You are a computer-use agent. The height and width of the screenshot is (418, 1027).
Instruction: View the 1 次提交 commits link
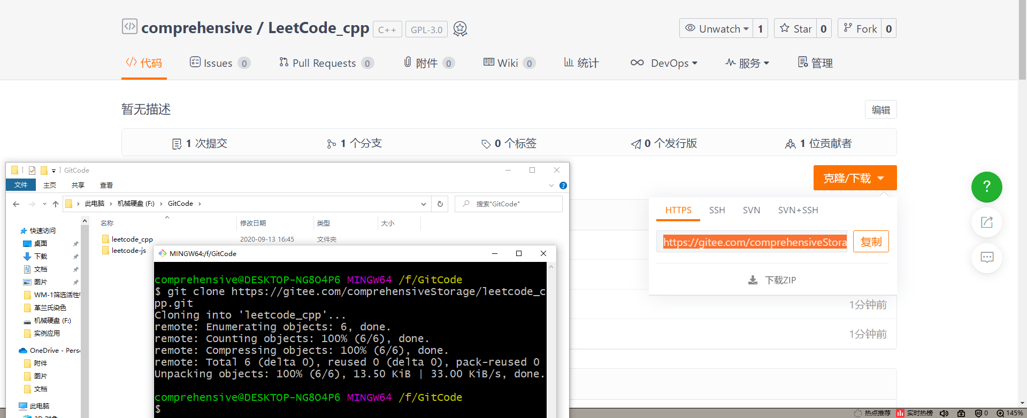click(x=200, y=143)
